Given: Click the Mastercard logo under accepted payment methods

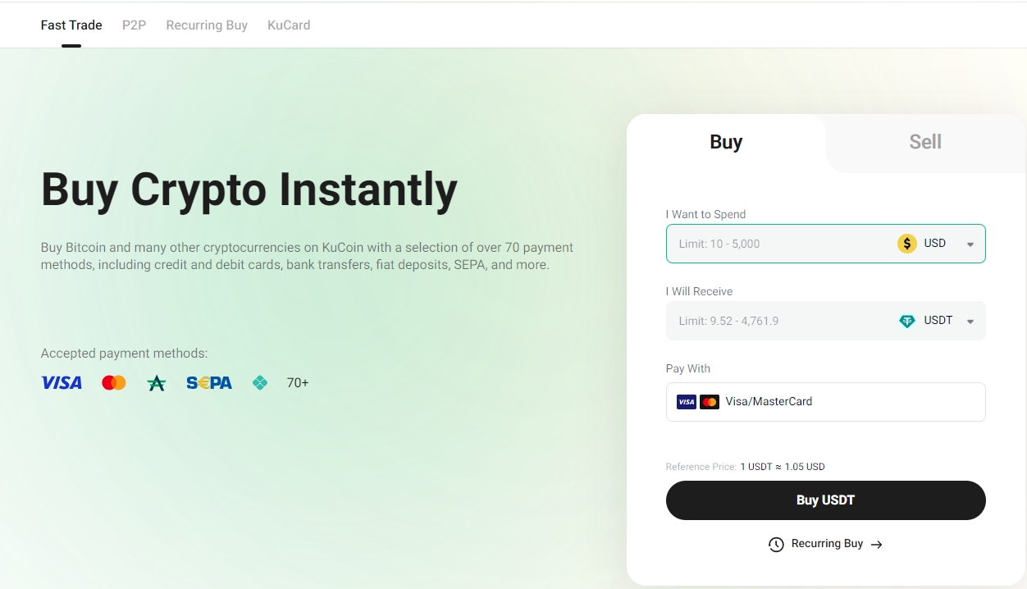Looking at the screenshot, I should click(113, 382).
